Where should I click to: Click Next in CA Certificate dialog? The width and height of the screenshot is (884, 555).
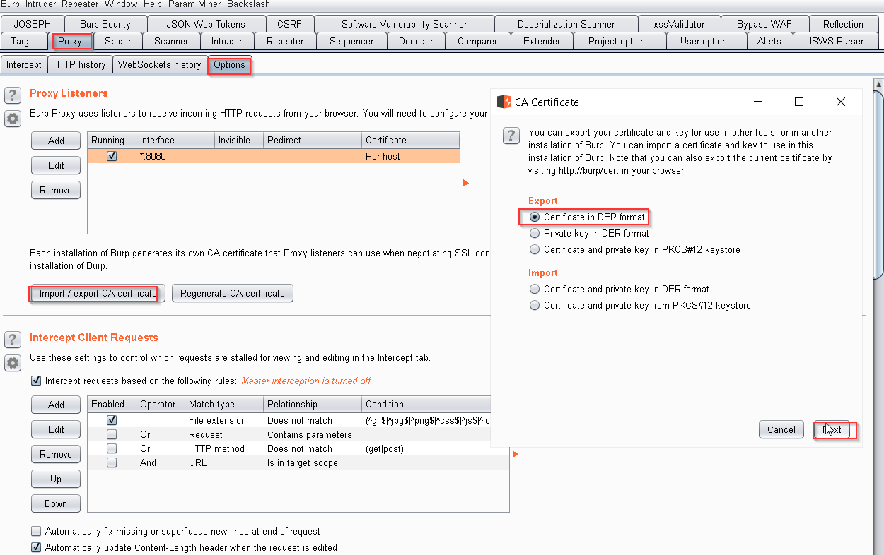pos(832,429)
